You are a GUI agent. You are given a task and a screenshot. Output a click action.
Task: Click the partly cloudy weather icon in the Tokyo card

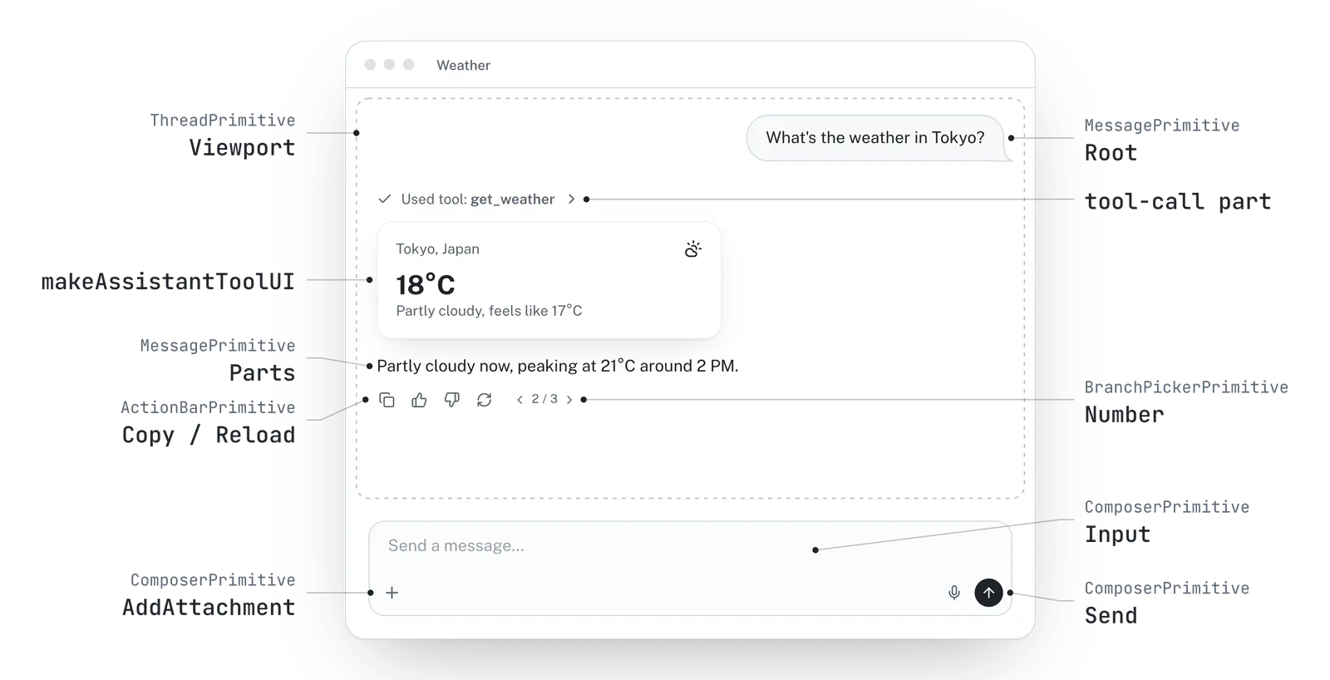coord(693,249)
